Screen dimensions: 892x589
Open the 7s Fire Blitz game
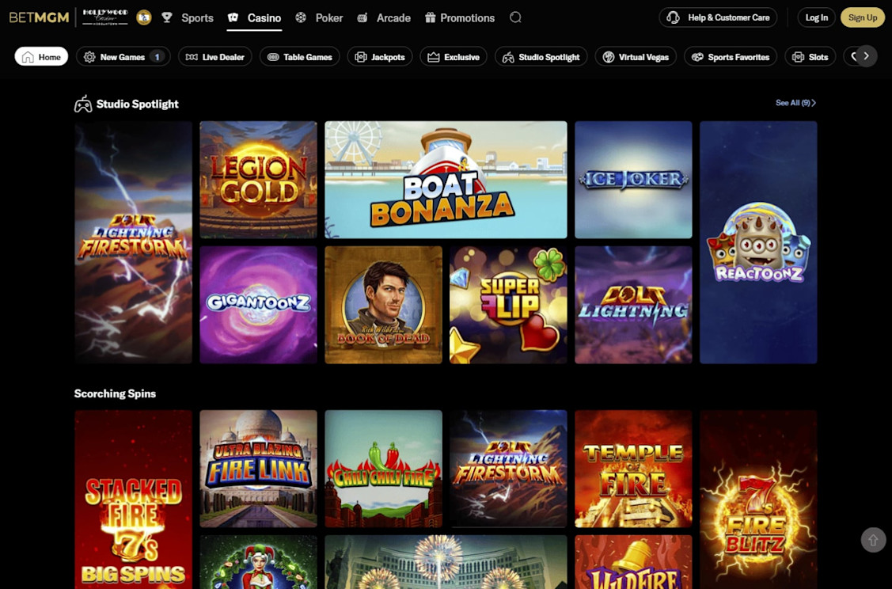point(758,500)
